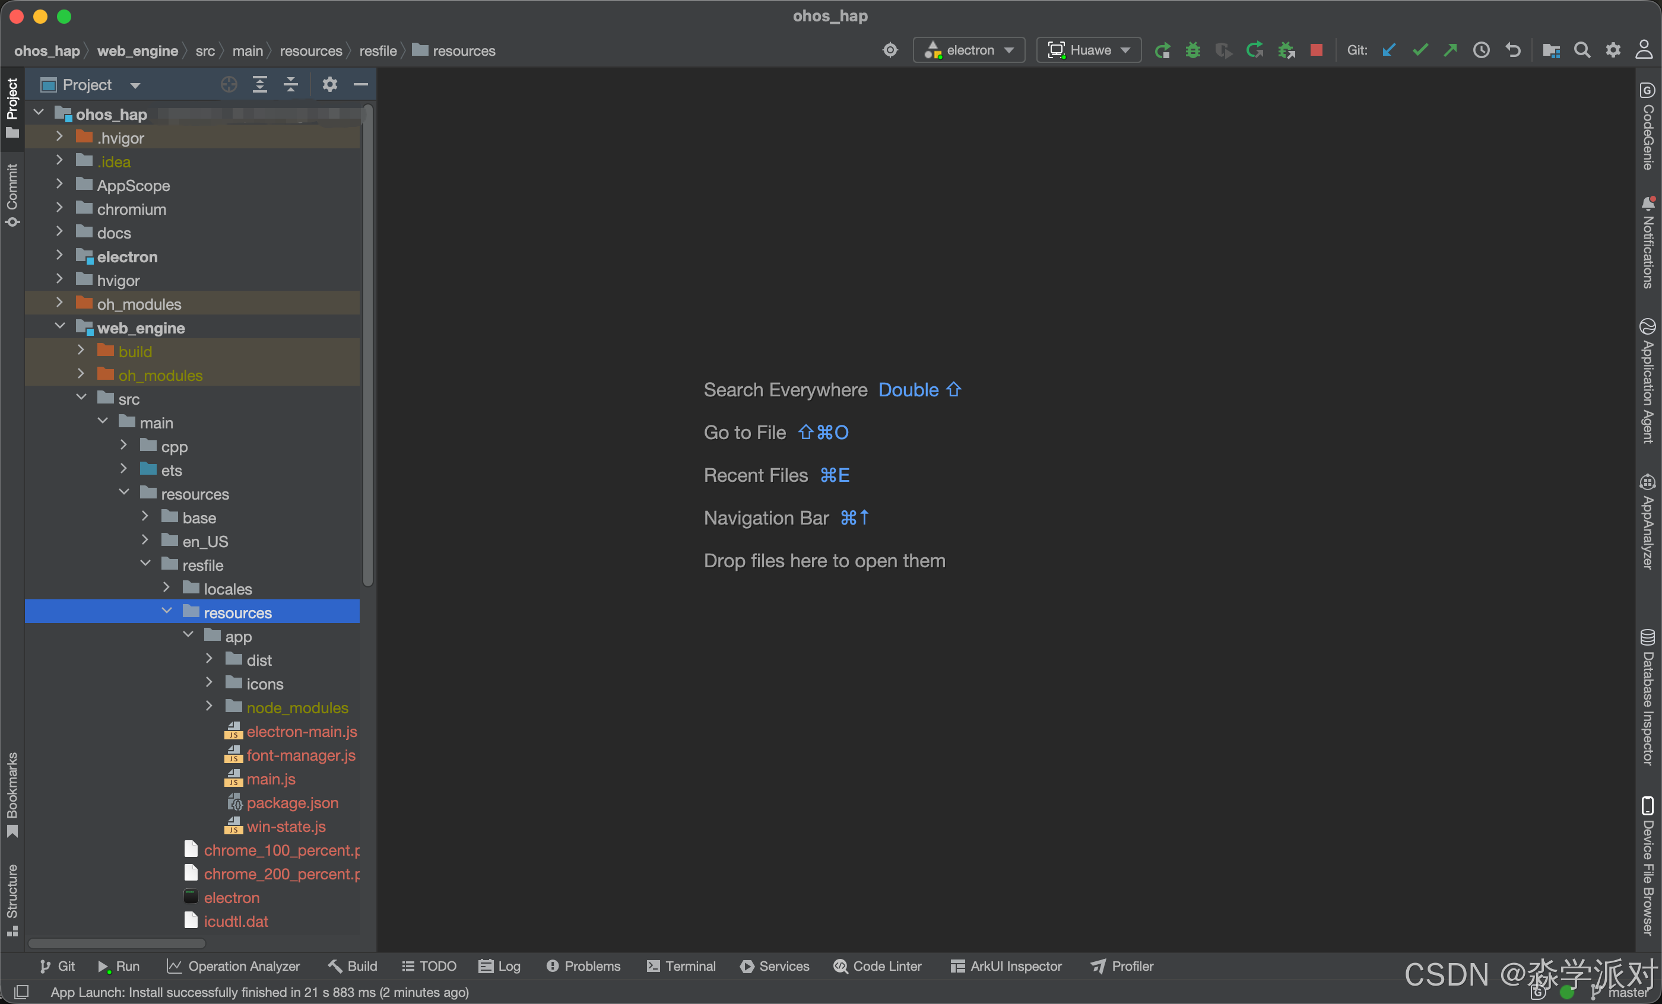This screenshot has width=1662, height=1004.
Task: Click the Debug bug icon in toolbar
Action: click(x=1192, y=50)
